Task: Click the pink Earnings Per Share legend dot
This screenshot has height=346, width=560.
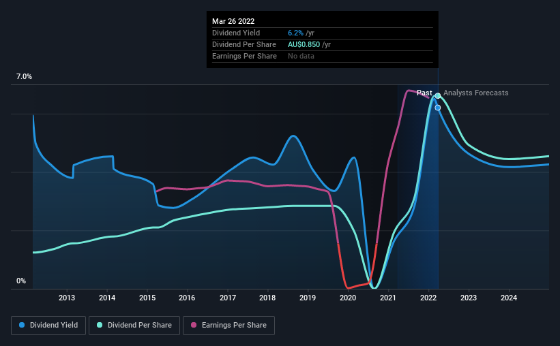Action: click(194, 325)
